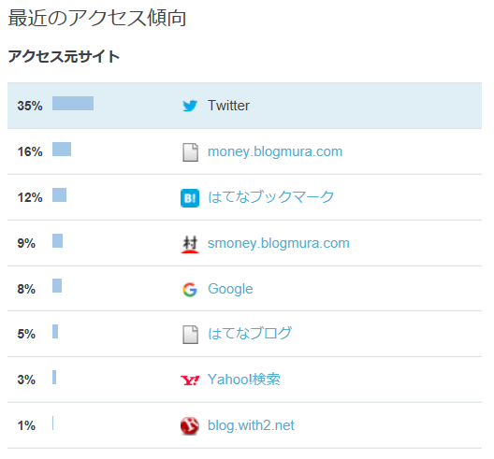Screen dimensions: 494x459
Task: Open the money.blogmura.com link
Action: pyautogui.click(x=275, y=151)
